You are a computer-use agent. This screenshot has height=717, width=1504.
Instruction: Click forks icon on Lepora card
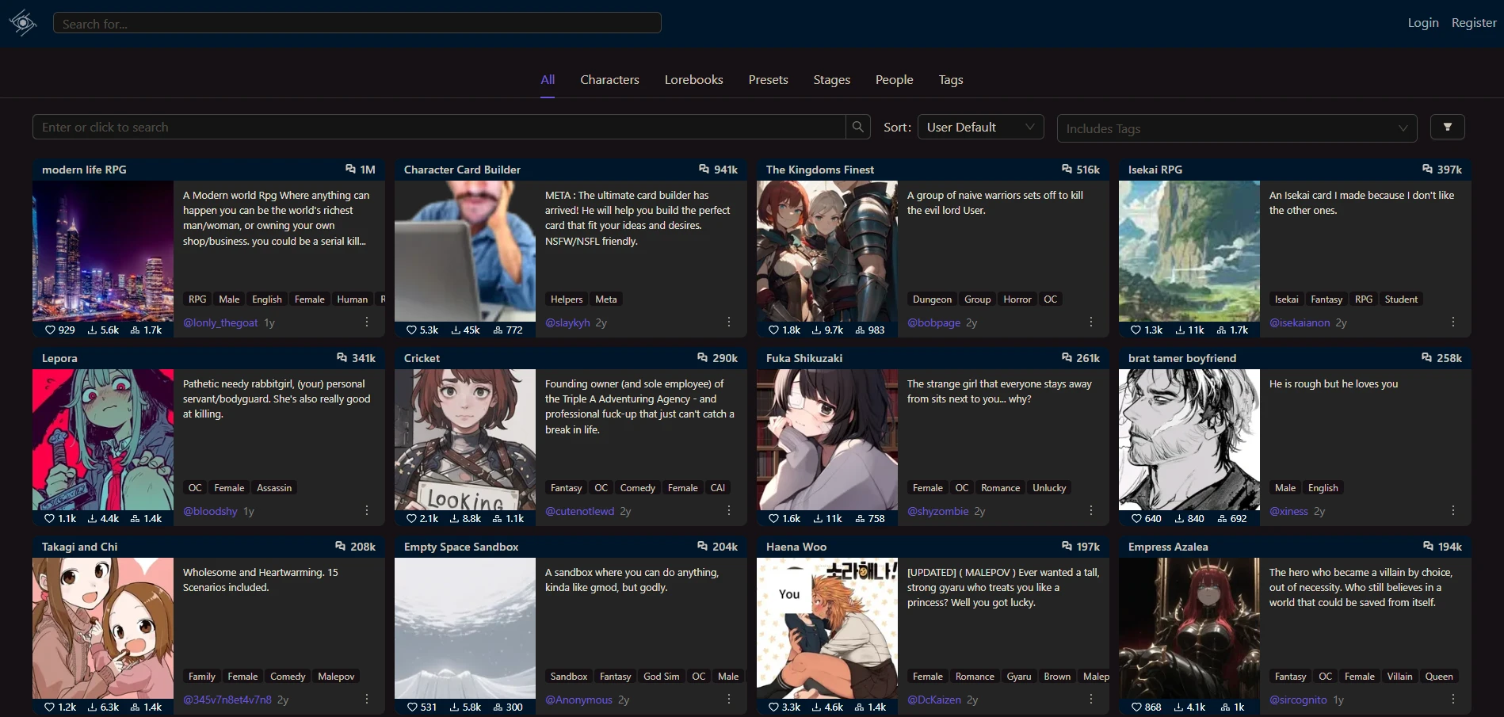pos(136,518)
